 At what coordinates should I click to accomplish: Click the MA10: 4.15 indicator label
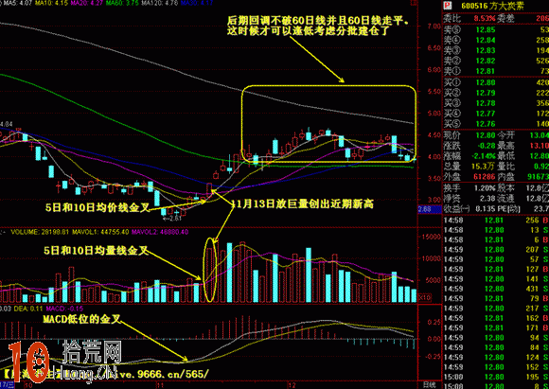coord(51,3)
